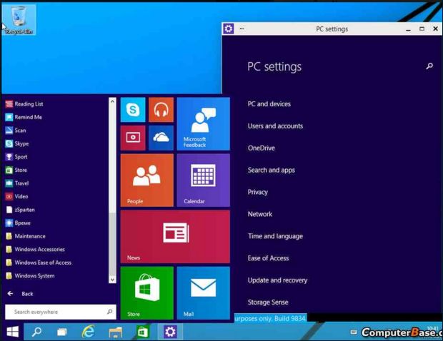Click the Search everywhere input box
443x341 pixels.
61,312
